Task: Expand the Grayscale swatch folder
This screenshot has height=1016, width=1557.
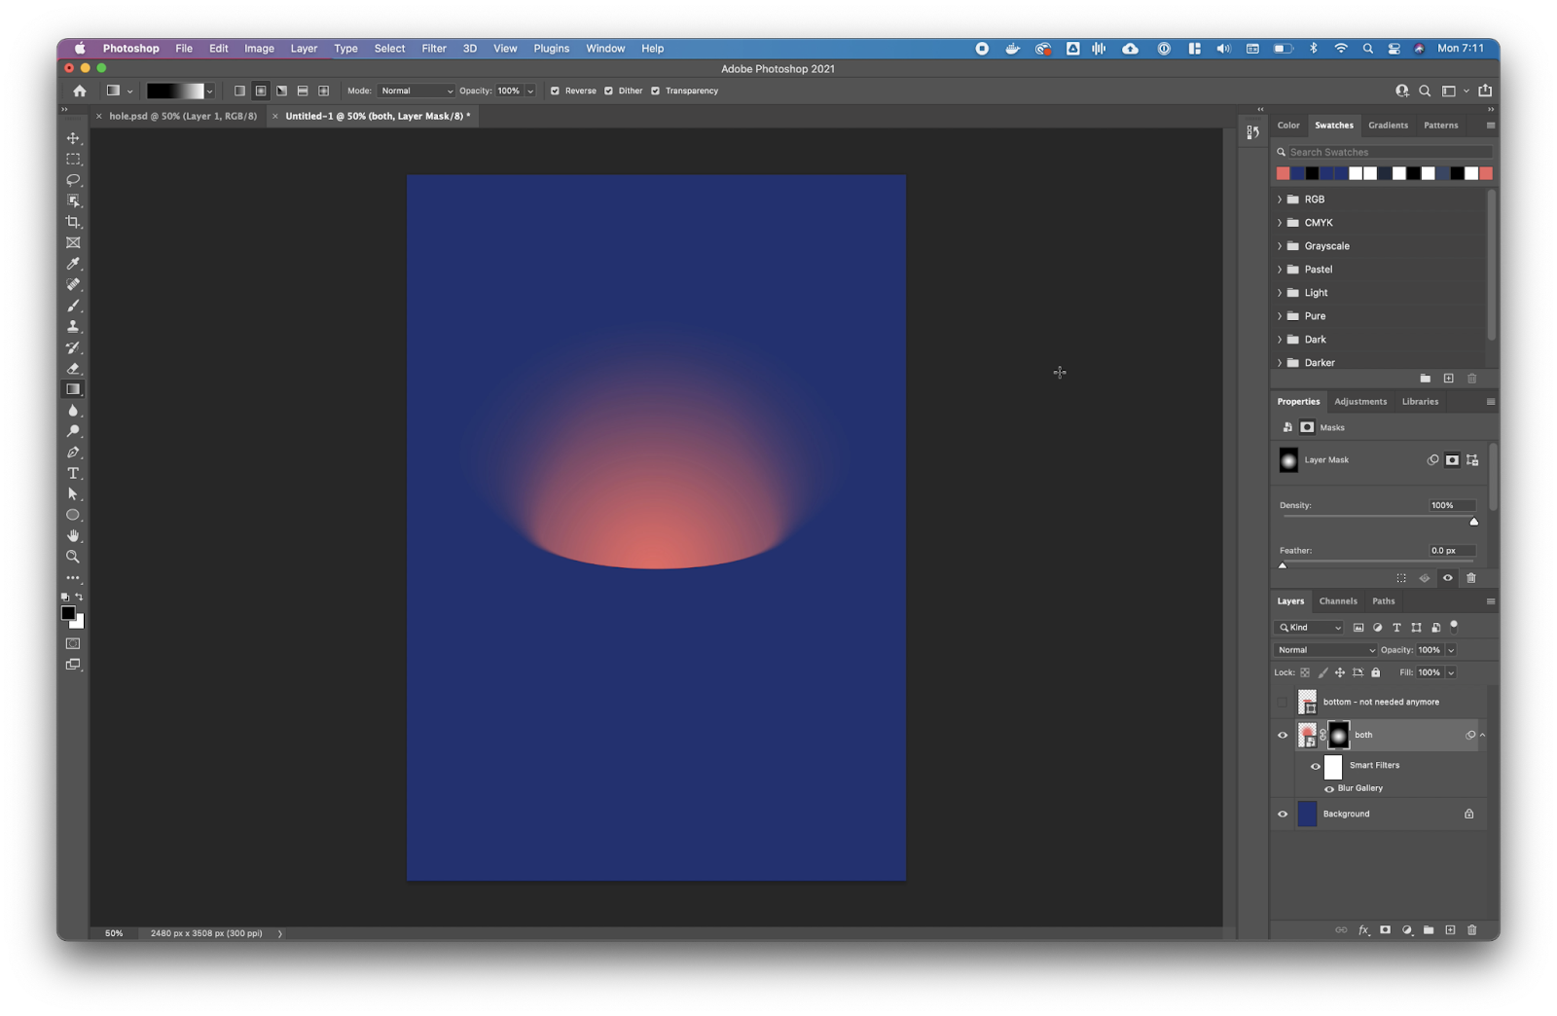Action: click(x=1280, y=246)
